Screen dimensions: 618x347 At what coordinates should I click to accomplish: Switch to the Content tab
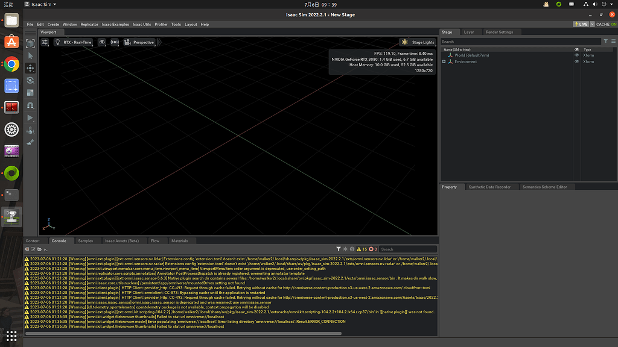coord(33,241)
